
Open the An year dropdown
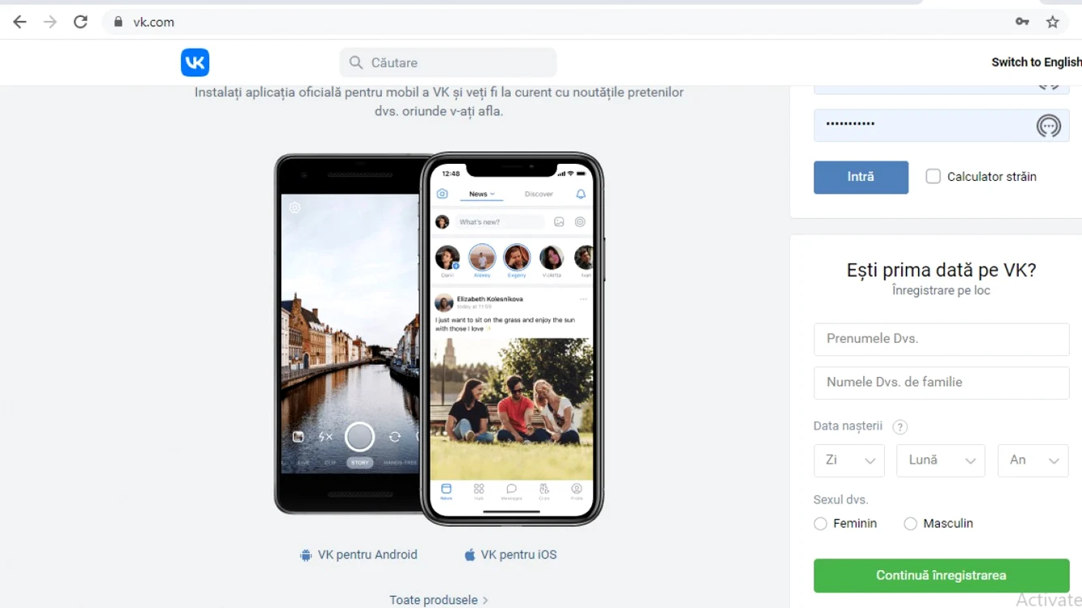[x=1033, y=460]
